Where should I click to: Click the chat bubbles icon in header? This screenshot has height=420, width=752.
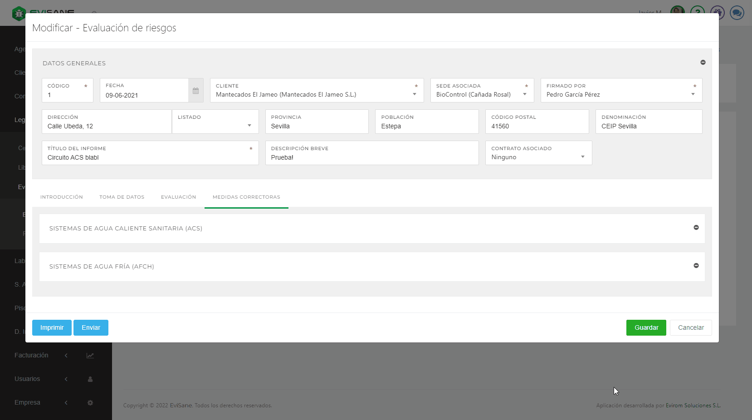(737, 12)
